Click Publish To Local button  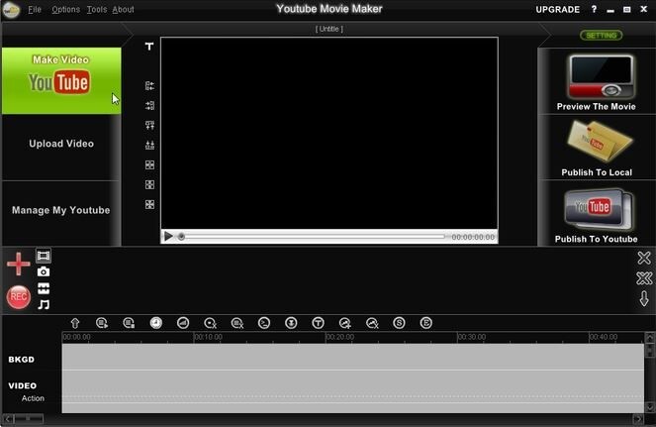[597, 148]
